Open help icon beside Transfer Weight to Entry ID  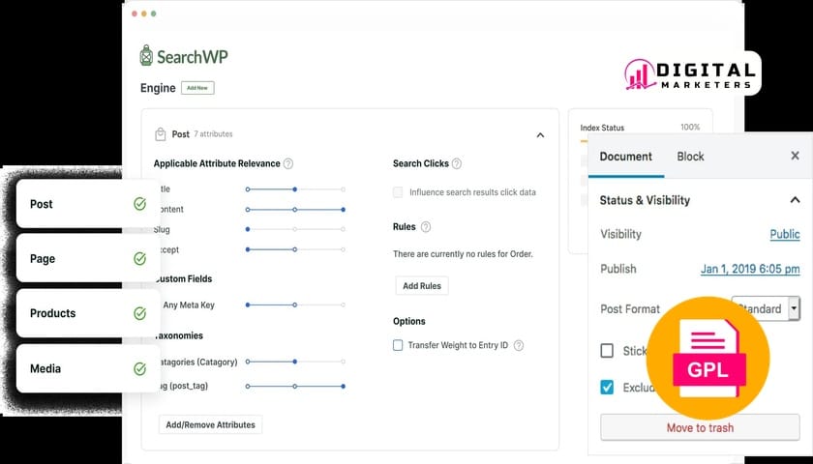519,345
